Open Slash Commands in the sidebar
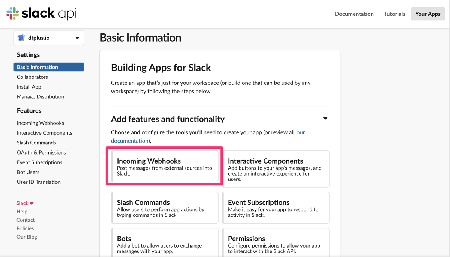Image resolution: width=450 pixels, height=257 pixels. [36, 143]
